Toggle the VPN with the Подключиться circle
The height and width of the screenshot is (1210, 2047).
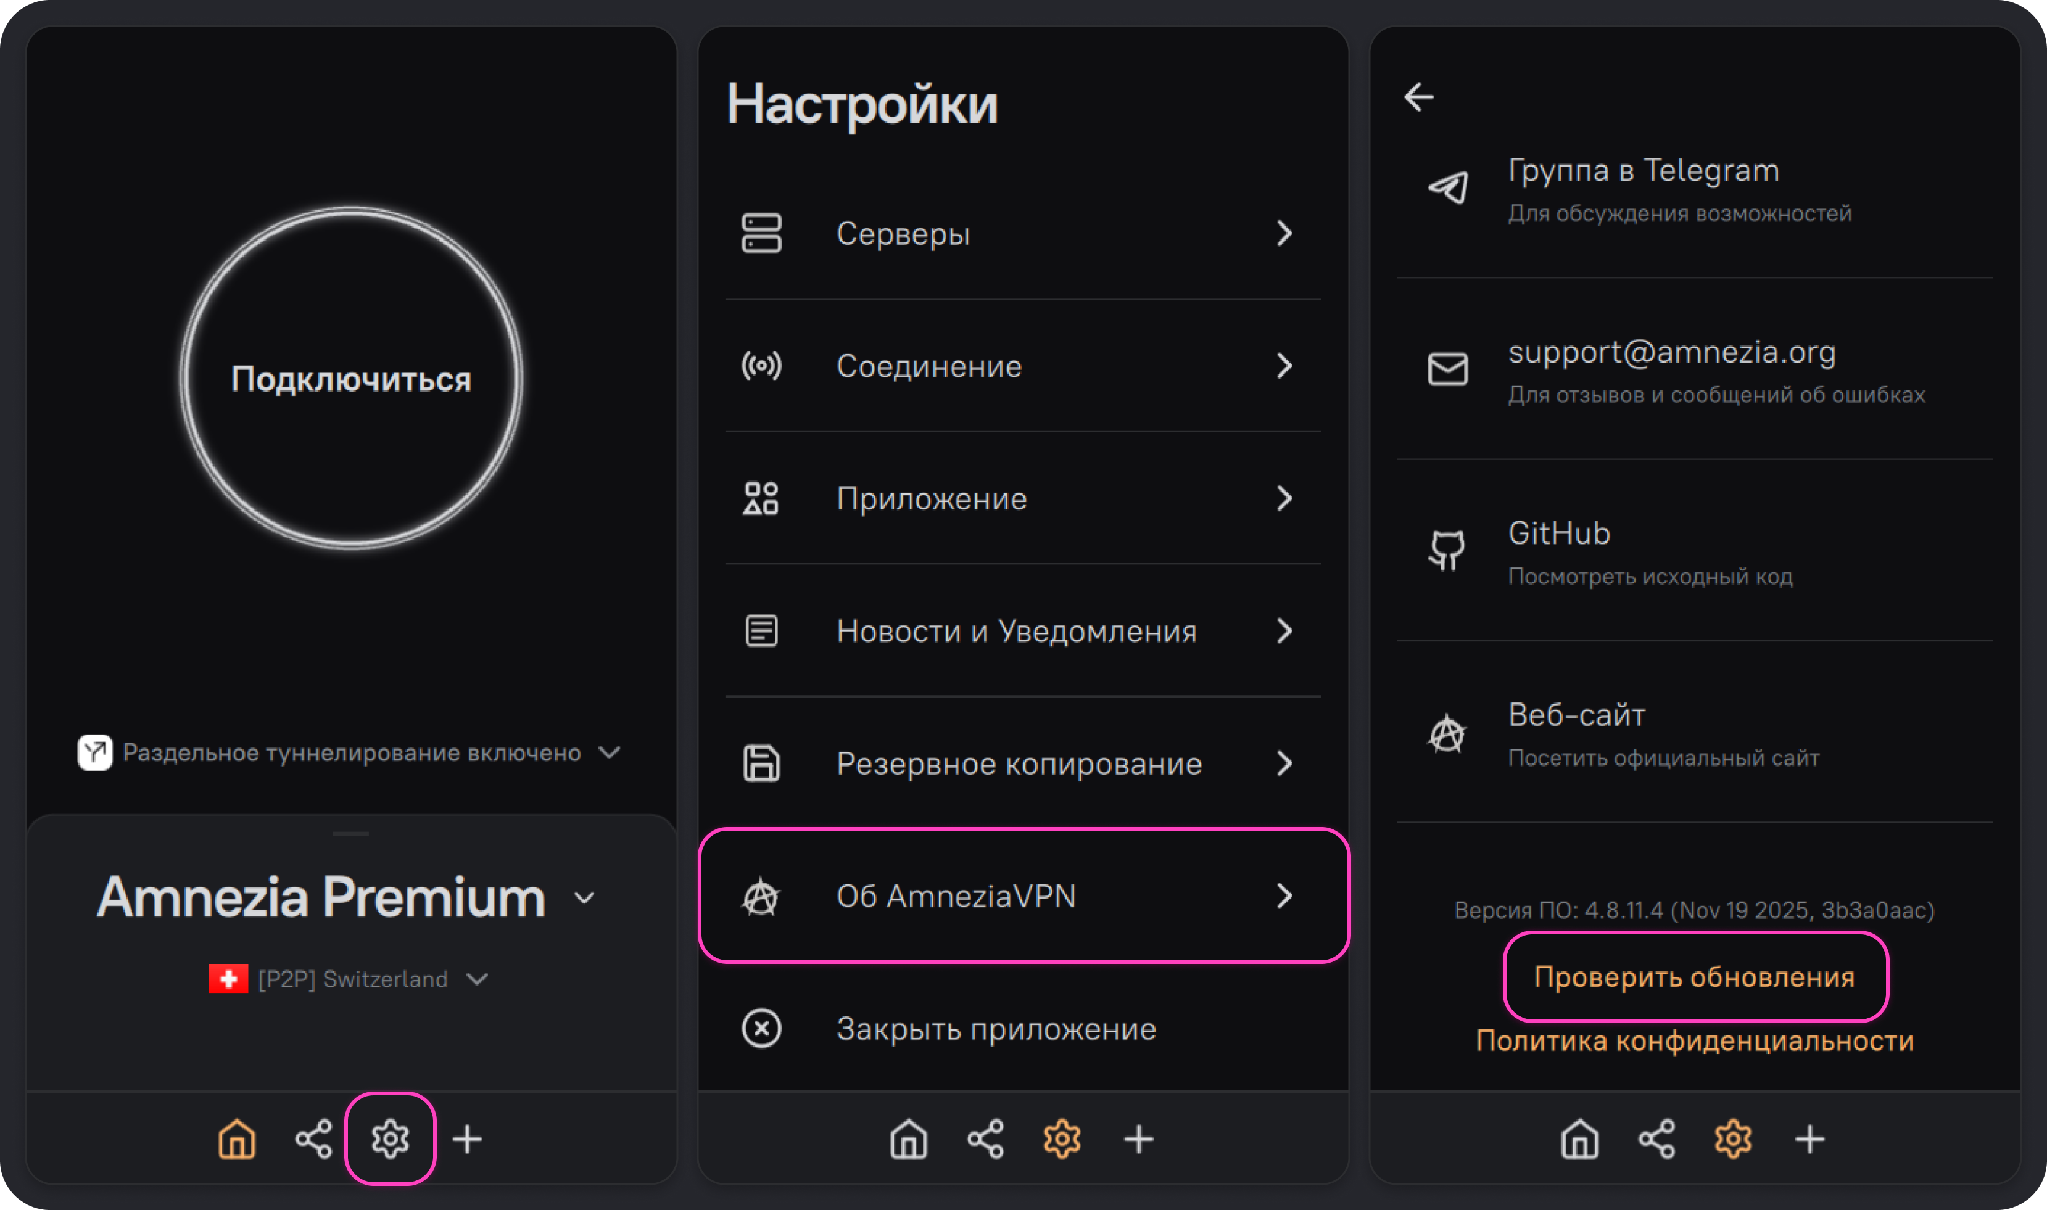click(x=352, y=379)
